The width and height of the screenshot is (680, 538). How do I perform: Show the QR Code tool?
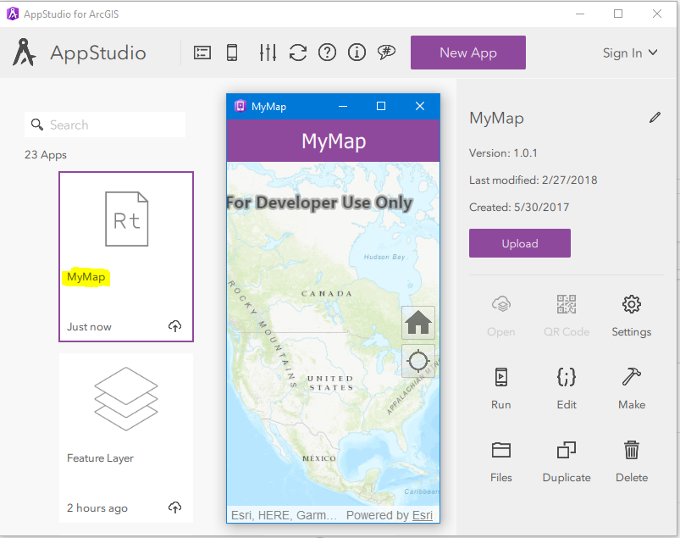click(x=567, y=316)
